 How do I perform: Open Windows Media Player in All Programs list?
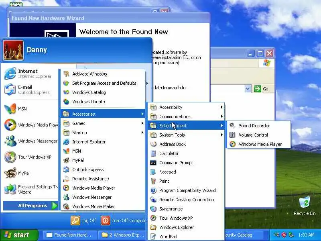[x=103, y=188]
